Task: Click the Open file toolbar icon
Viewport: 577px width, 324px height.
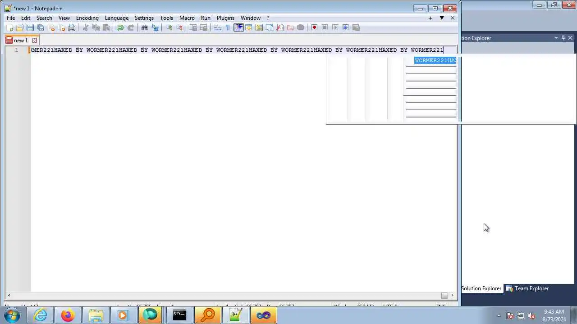Action: pyautogui.click(x=20, y=27)
